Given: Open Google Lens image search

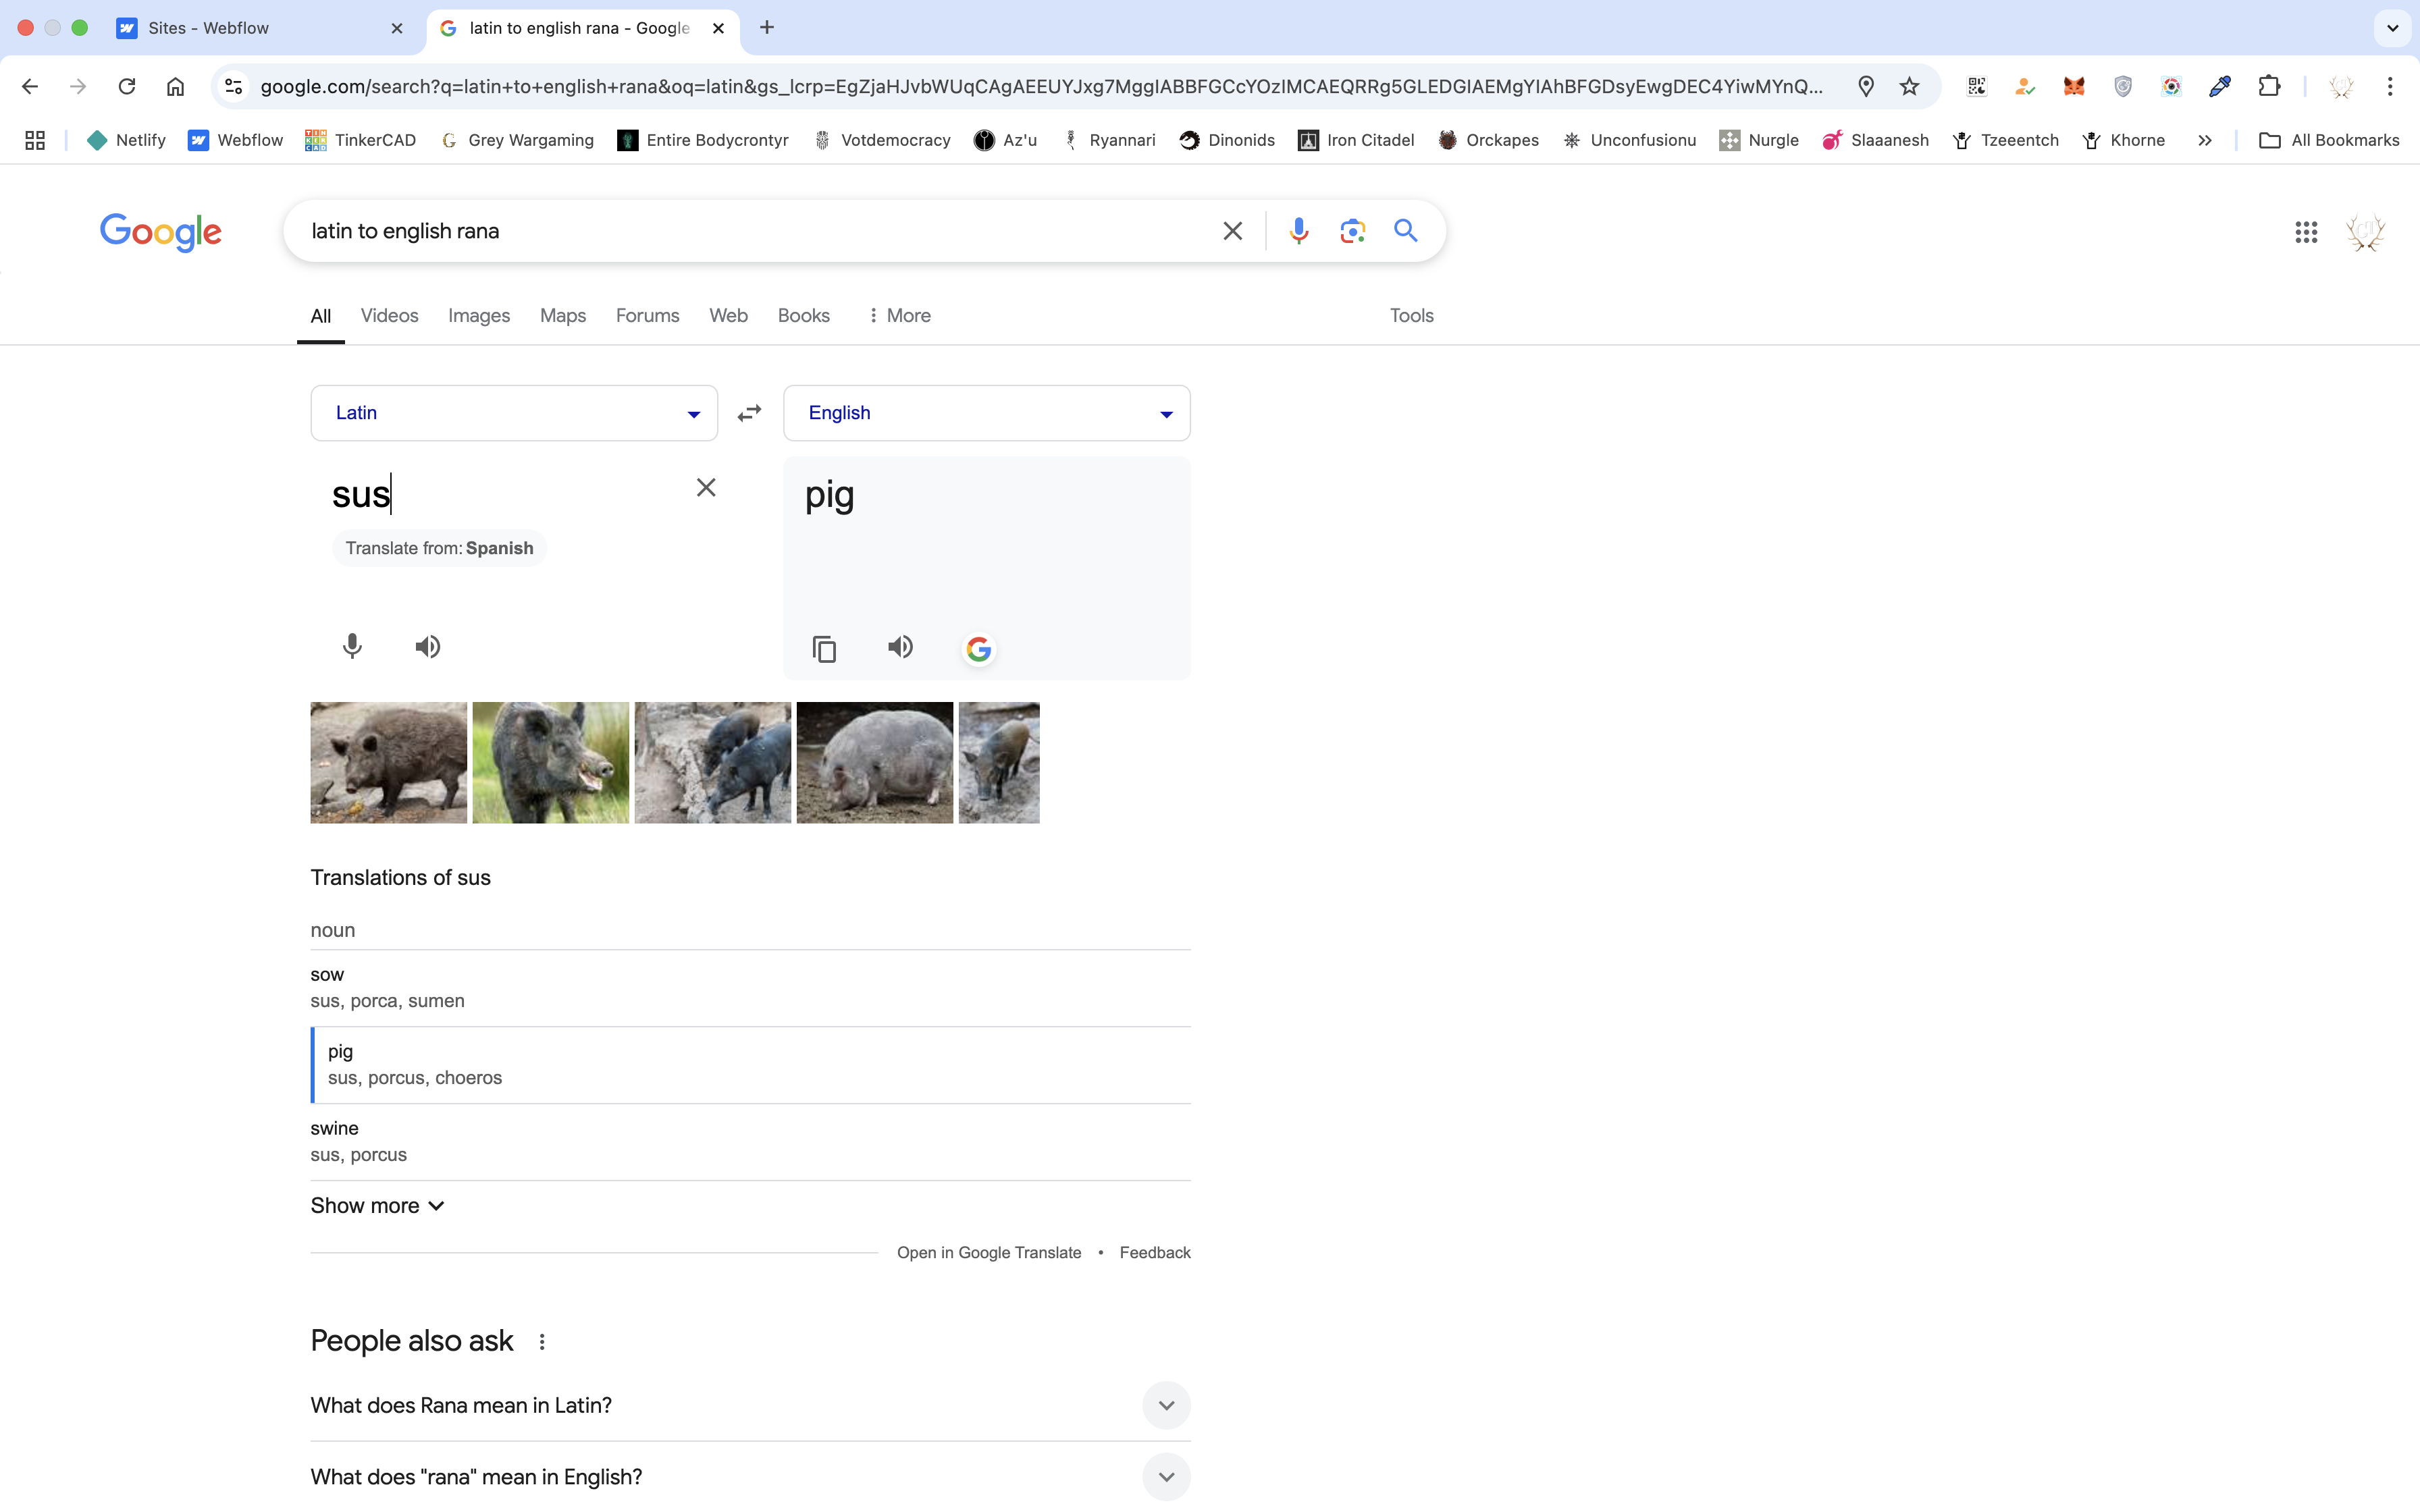Looking at the screenshot, I should pos(1352,231).
